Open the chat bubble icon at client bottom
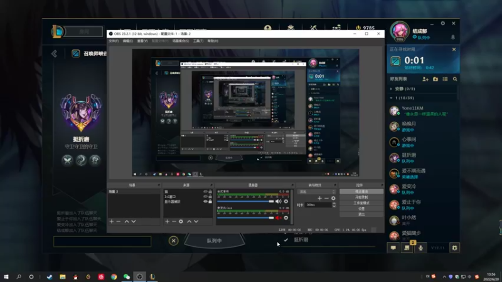Viewport: 502px width, 282px height. 393,248
